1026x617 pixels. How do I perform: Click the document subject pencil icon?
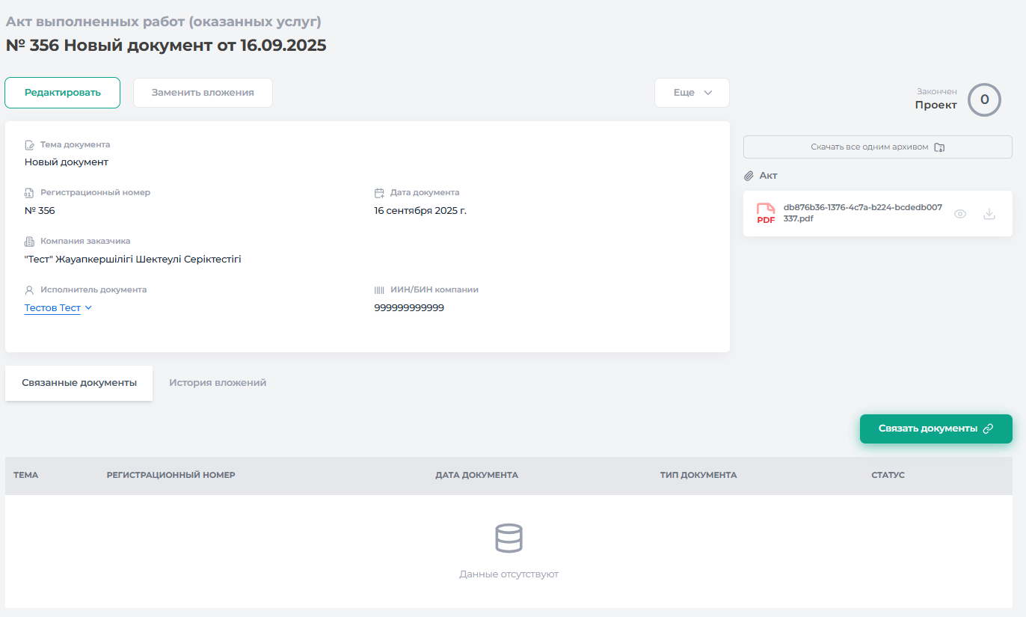(30, 145)
